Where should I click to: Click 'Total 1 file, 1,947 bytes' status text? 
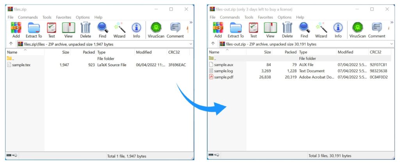127,156
